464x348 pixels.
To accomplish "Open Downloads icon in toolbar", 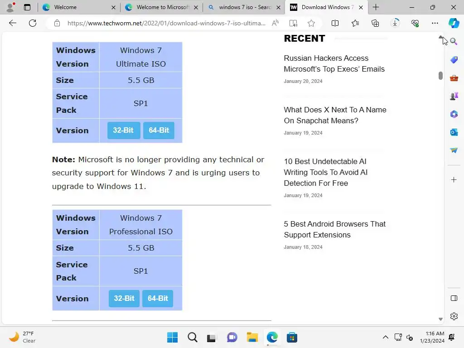I will [395, 23].
